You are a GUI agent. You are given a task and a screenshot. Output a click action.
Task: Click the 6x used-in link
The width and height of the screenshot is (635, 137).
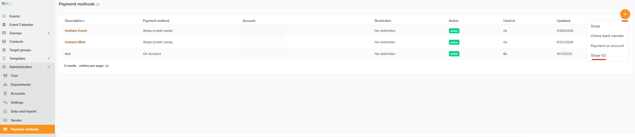[x=505, y=54]
